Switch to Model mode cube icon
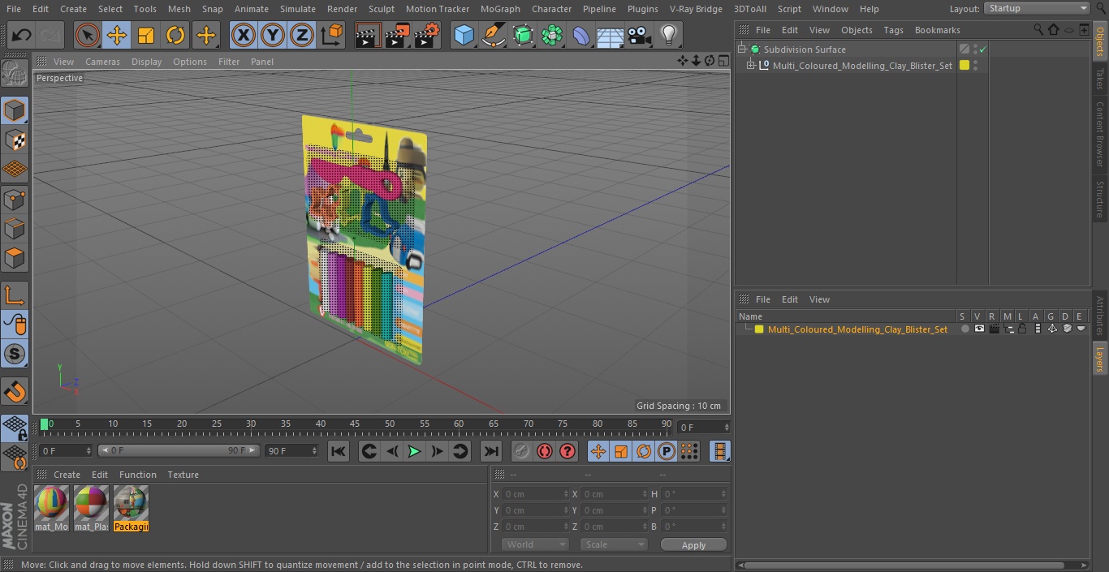Screen dimensions: 1109x572 pyautogui.click(x=15, y=110)
